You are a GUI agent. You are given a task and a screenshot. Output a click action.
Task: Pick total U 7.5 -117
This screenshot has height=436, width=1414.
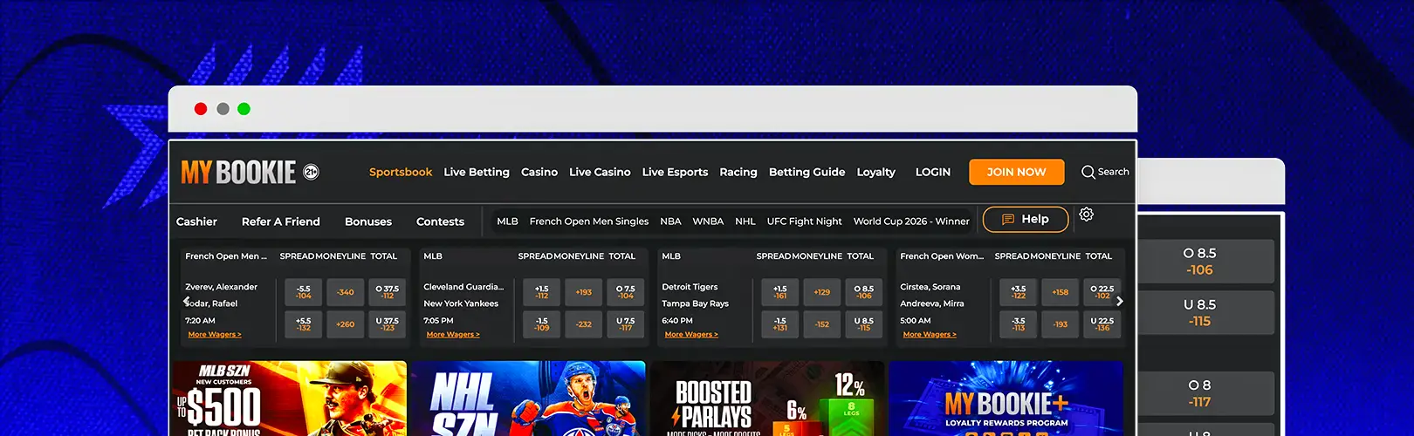[626, 324]
